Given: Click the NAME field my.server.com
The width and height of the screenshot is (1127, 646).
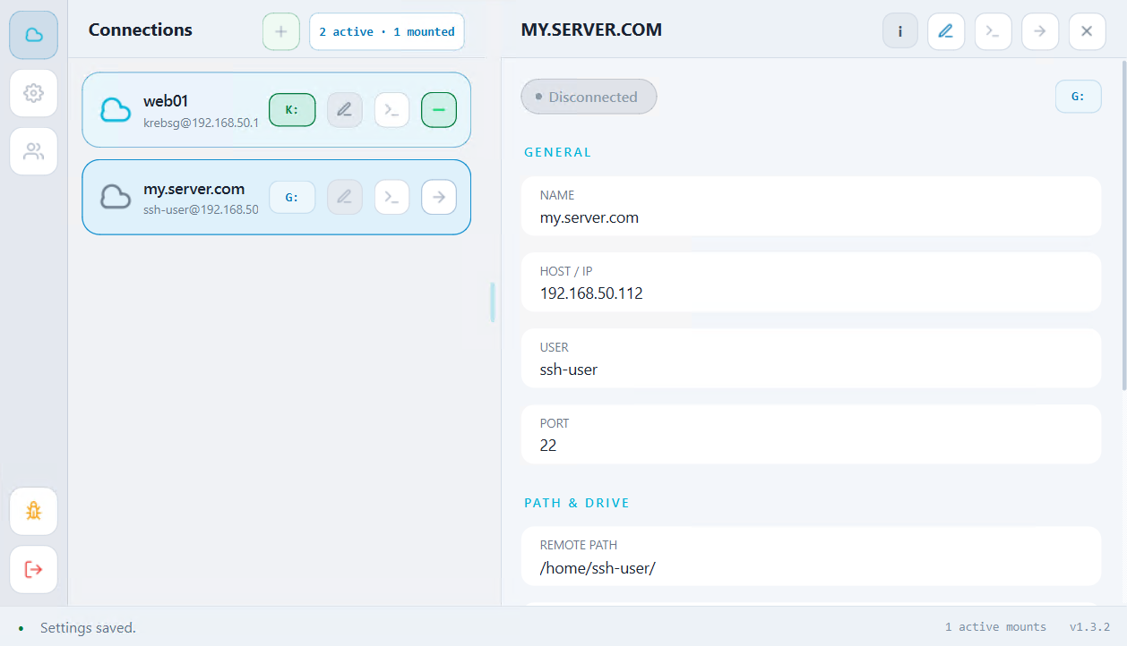Looking at the screenshot, I should [x=811, y=206].
